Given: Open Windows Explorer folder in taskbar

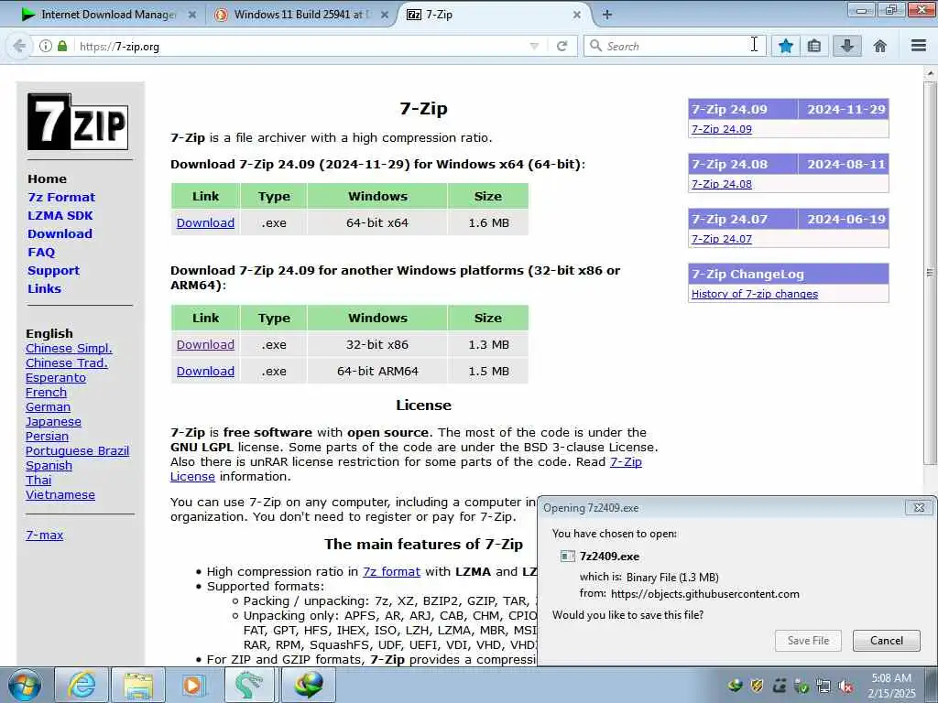Looking at the screenshot, I should pyautogui.click(x=138, y=685).
